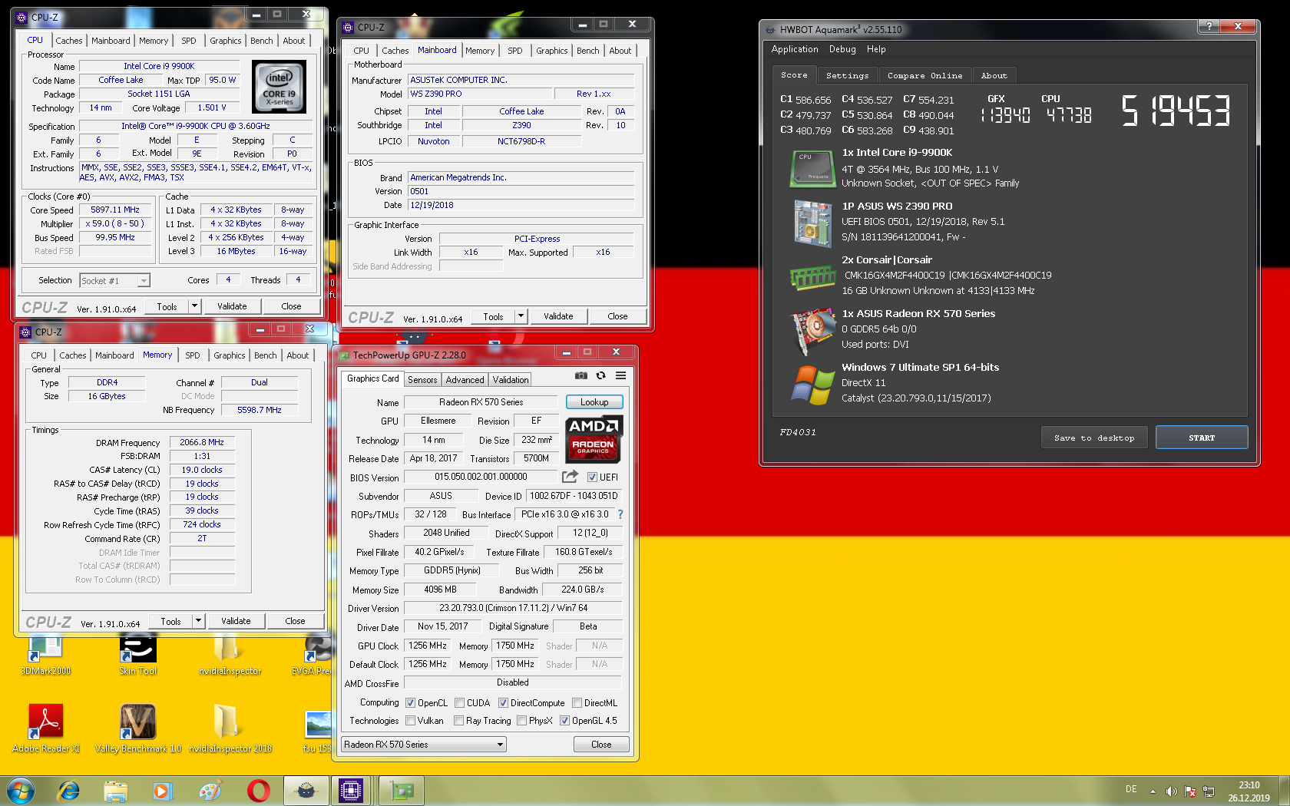This screenshot has height=806, width=1290.
Task: Open the Socket #1 selection dropdown
Action: pyautogui.click(x=115, y=280)
